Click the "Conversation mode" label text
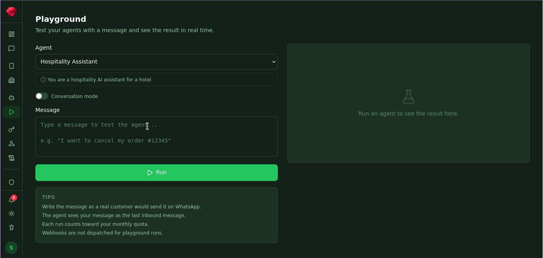543x258 pixels. [x=74, y=96]
